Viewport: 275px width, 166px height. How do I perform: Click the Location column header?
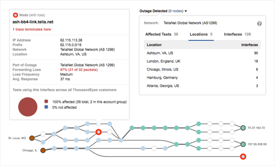tap(154, 45)
